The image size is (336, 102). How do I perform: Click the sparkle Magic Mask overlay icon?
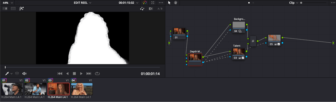142,9
